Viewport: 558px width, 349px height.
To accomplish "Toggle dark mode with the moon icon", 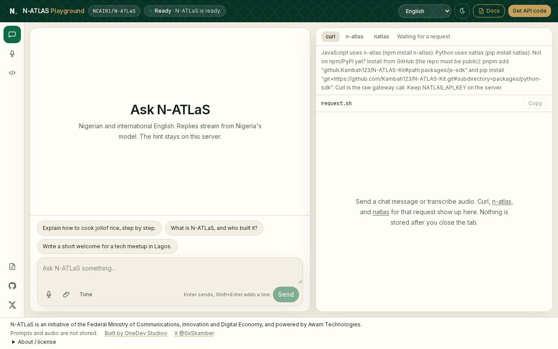I will coord(462,11).
